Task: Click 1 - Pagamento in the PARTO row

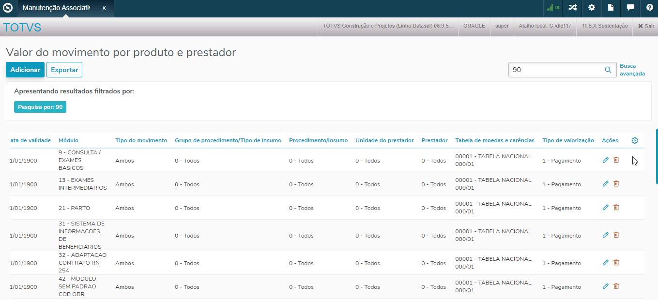Action: coord(562,208)
